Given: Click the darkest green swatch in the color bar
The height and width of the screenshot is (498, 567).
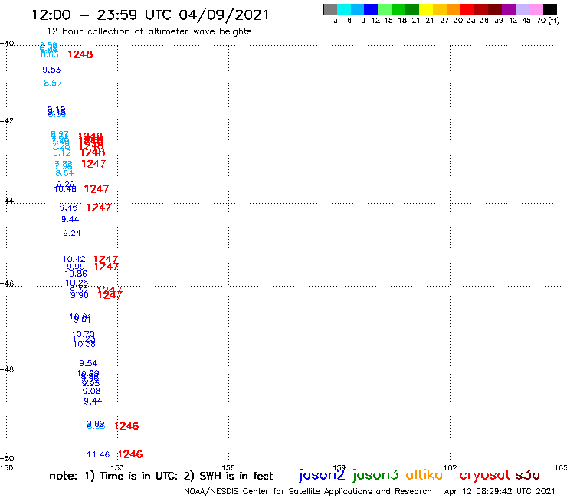Looking at the screenshot, I should (412, 9).
